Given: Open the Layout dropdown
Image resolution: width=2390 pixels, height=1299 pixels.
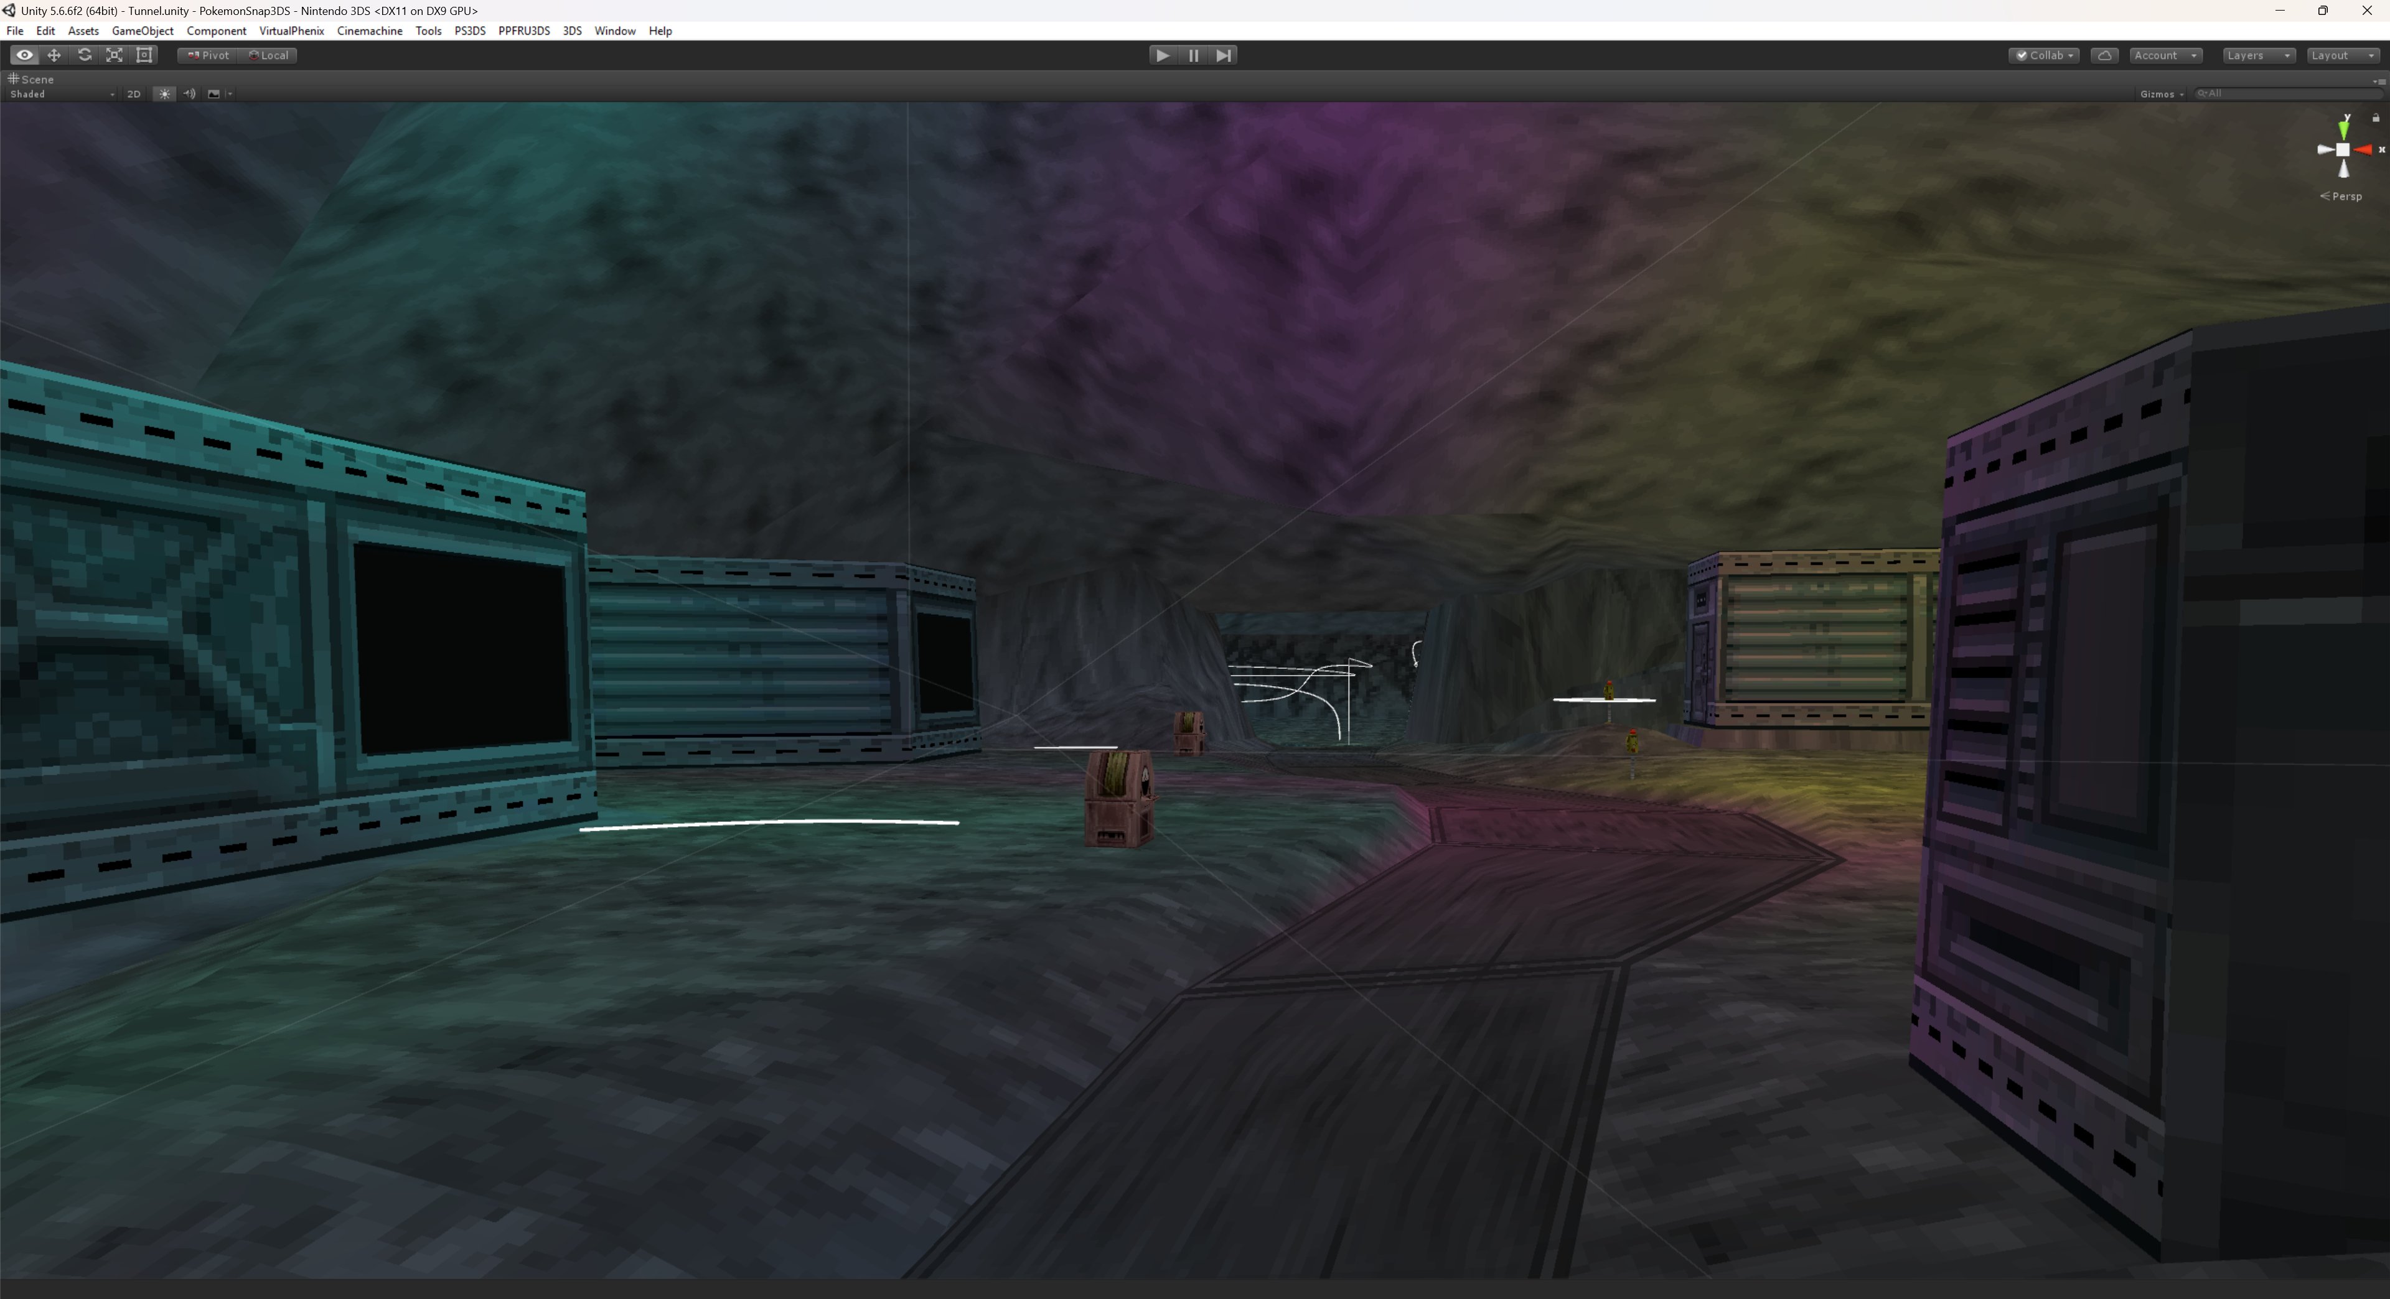Looking at the screenshot, I should point(2343,55).
